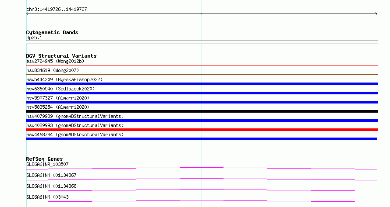Click the cytogenetic band 3p25.1 line
Viewport: 390px width, 207px height.
point(202,42)
